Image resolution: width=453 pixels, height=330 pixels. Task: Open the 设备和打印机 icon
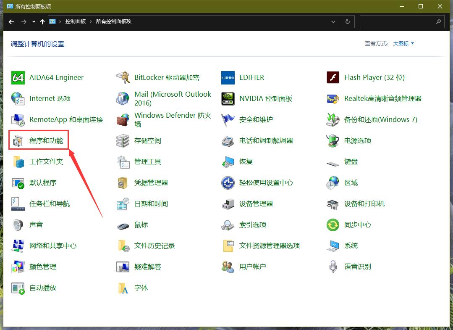pyautogui.click(x=333, y=204)
